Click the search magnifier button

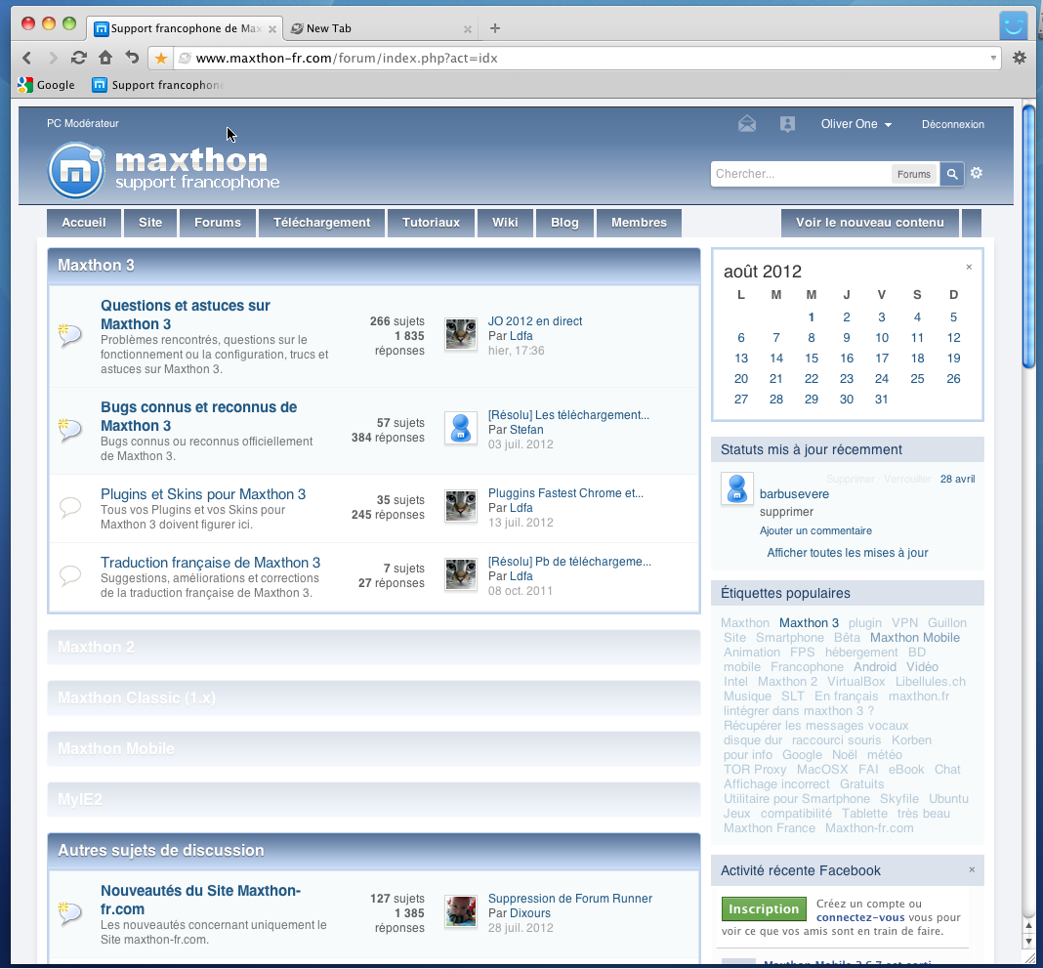click(952, 174)
